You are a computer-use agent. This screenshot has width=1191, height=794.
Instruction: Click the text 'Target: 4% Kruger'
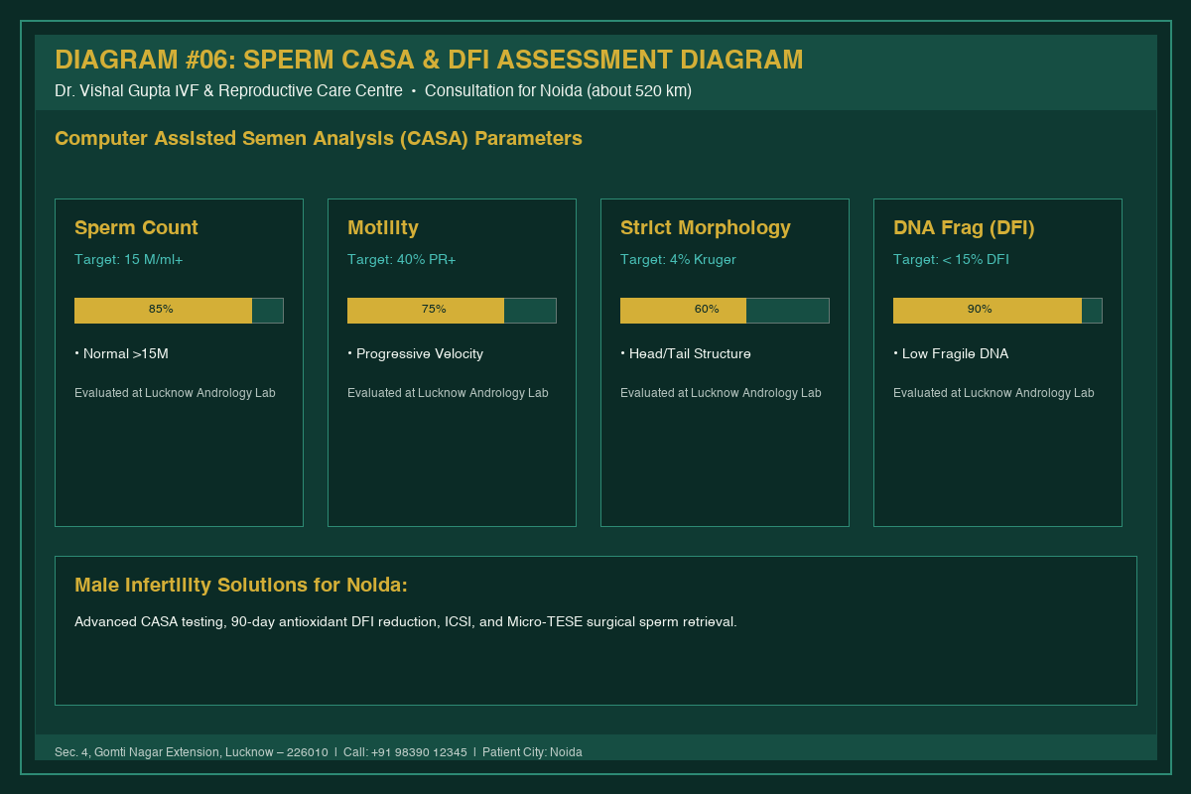(x=678, y=260)
